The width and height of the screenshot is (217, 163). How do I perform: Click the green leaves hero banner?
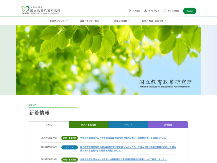108,60
